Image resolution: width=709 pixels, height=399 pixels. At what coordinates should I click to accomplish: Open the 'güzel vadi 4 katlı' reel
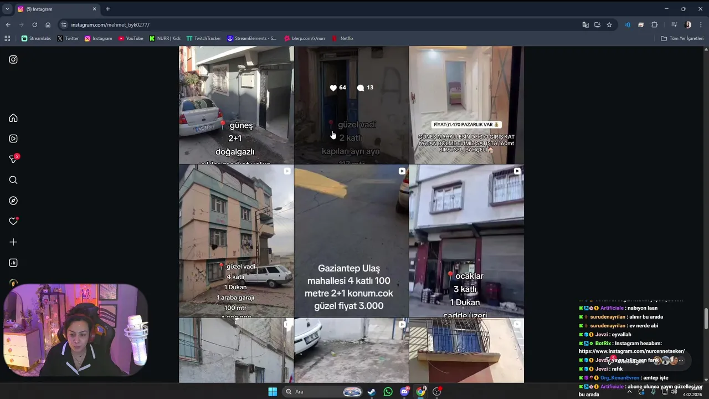click(x=236, y=241)
